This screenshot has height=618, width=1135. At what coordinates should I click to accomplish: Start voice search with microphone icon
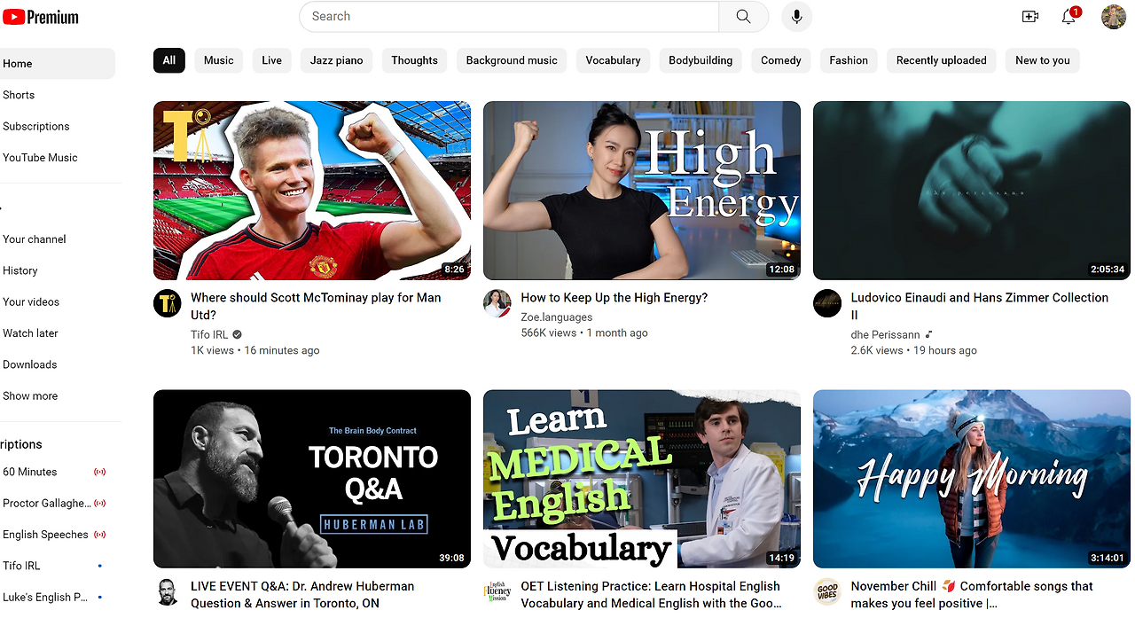796,16
